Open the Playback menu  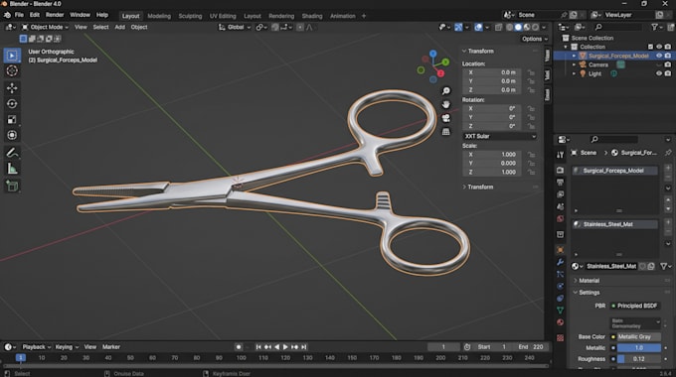(x=36, y=347)
